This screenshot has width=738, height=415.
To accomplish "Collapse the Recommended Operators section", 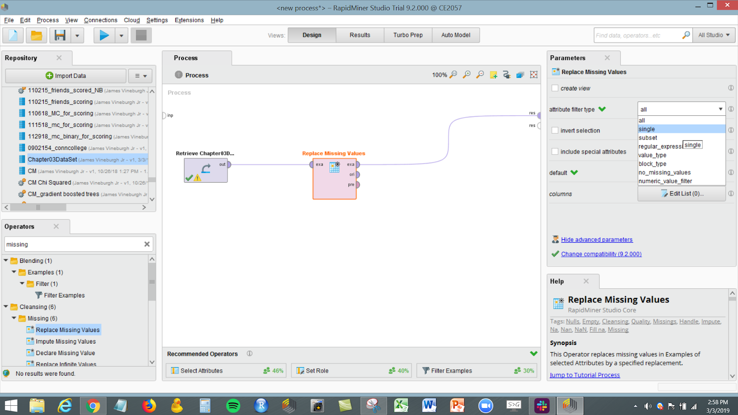I will 534,354.
